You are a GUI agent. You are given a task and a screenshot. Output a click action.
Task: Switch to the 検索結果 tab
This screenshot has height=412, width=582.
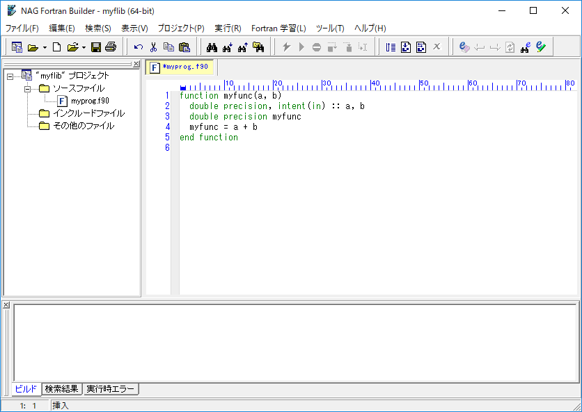[62, 389]
